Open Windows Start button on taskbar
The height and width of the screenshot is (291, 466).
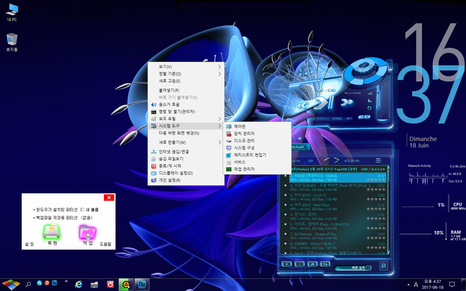tap(11, 285)
